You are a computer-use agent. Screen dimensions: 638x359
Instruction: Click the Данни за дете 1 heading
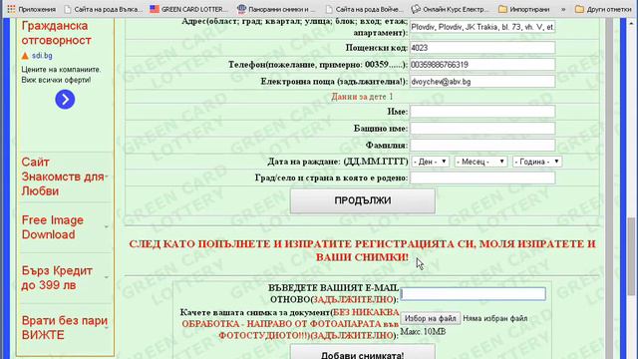coord(362,97)
